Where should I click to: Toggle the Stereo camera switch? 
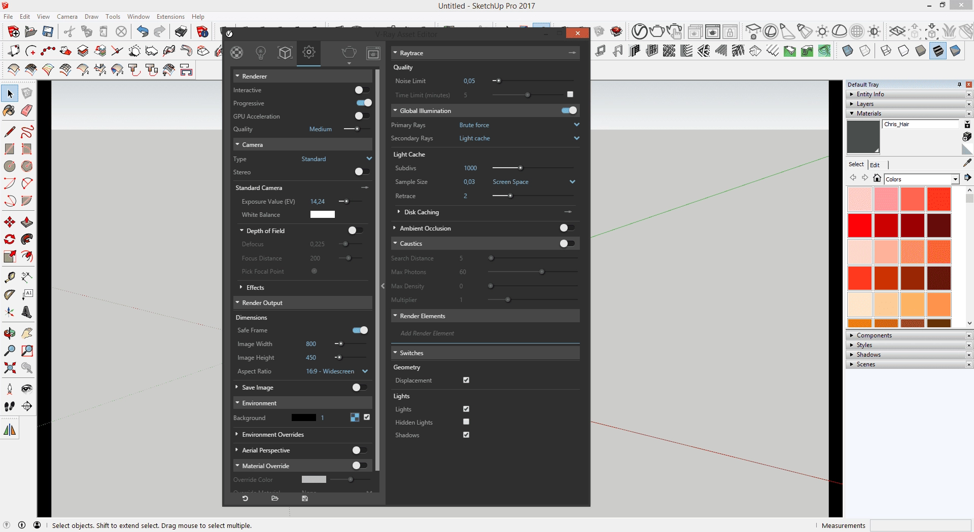[362, 172]
